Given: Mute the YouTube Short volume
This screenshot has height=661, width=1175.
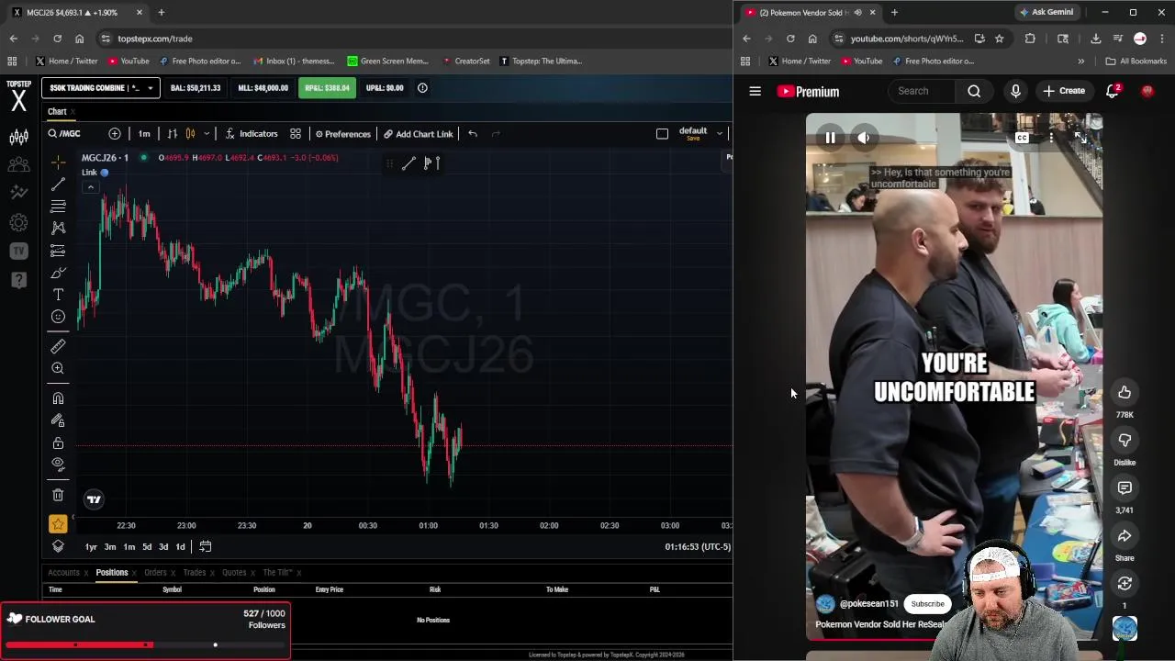Looking at the screenshot, I should coord(864,138).
